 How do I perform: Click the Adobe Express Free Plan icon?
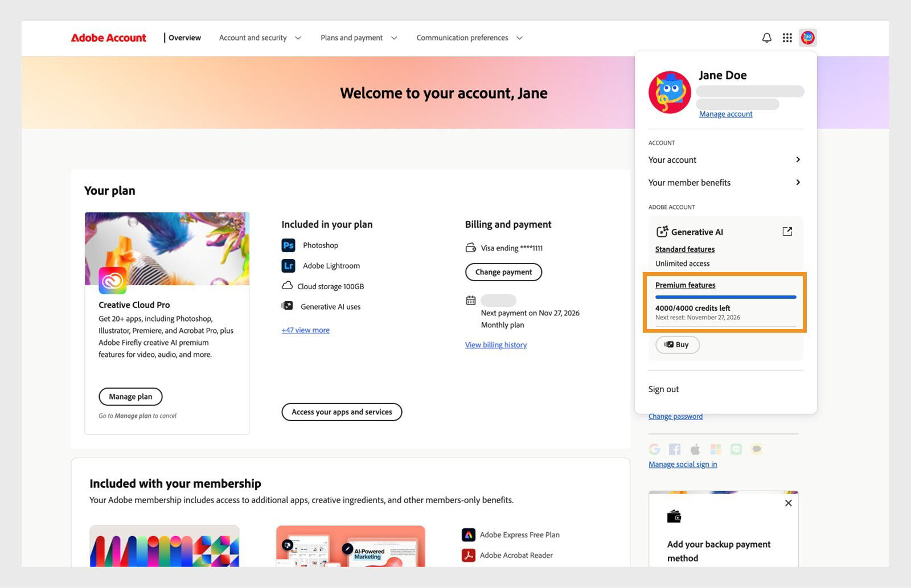[x=469, y=534]
